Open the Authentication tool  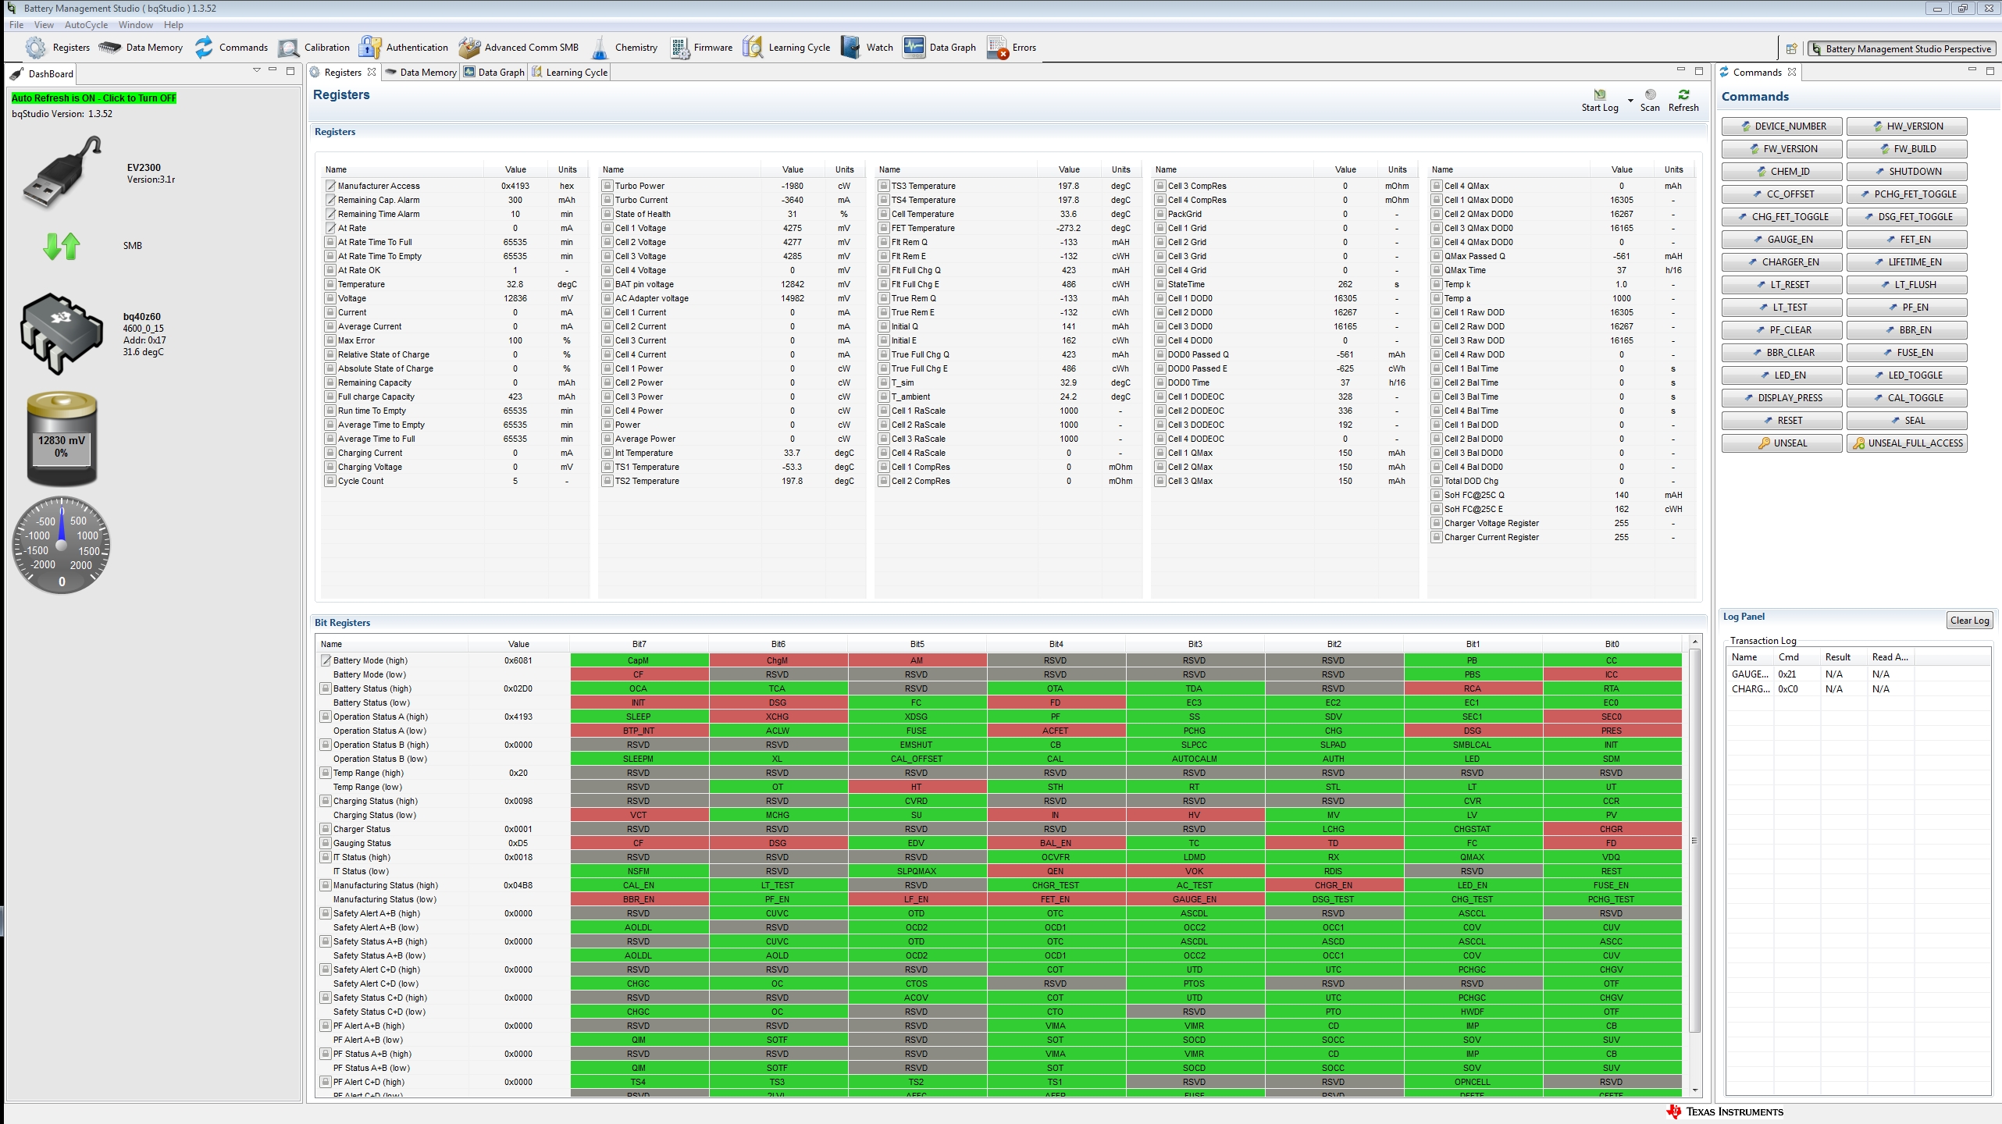click(x=404, y=48)
